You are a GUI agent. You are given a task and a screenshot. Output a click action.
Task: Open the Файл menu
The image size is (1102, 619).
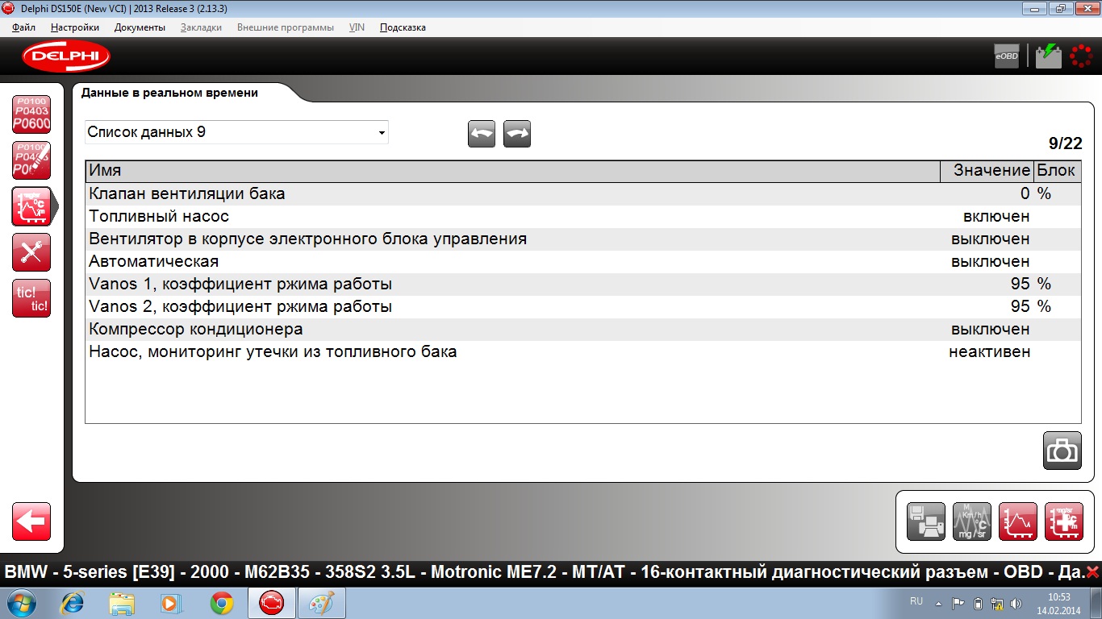pos(24,27)
